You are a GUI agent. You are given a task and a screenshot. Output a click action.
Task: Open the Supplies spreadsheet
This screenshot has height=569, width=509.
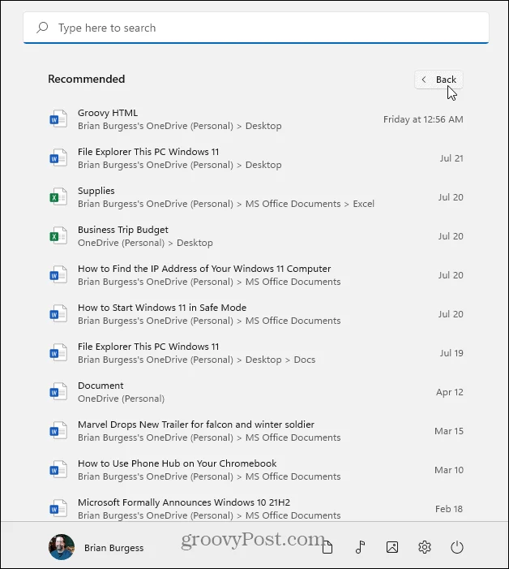tap(256, 197)
